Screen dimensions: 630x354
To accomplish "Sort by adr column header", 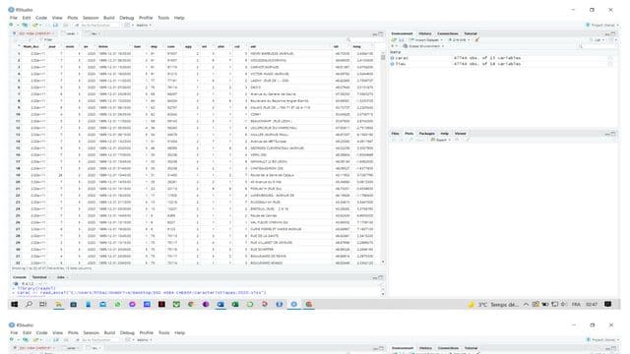I will click(x=253, y=46).
